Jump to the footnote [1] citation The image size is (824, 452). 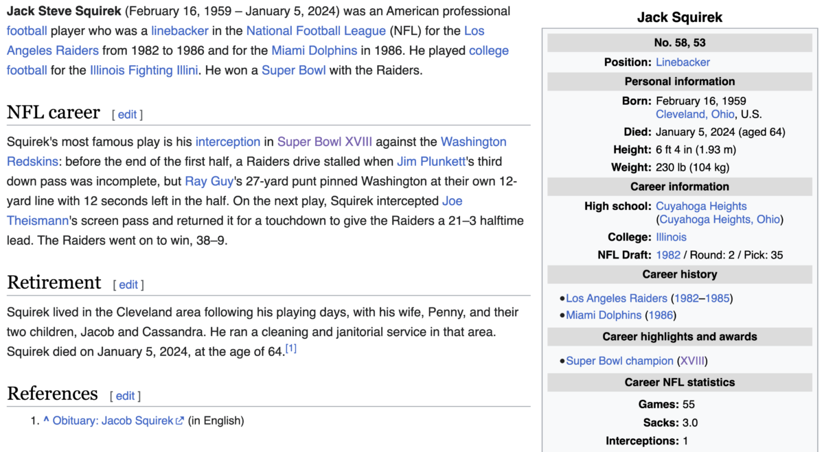[x=291, y=349]
